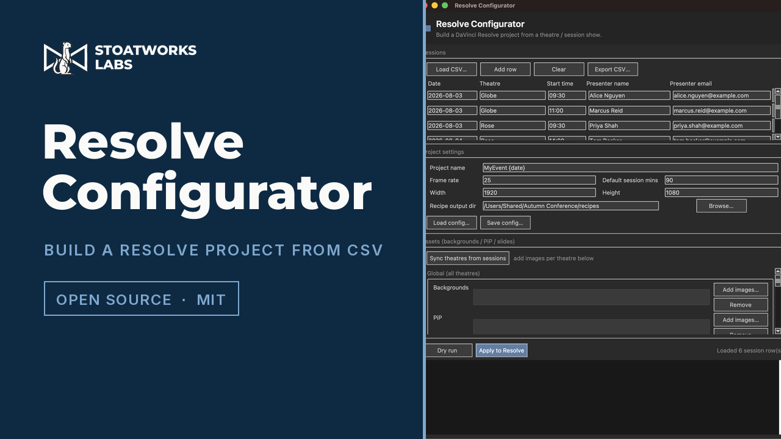781x439 pixels.
Task: Click Apply to Resolve button
Action: 502,351
